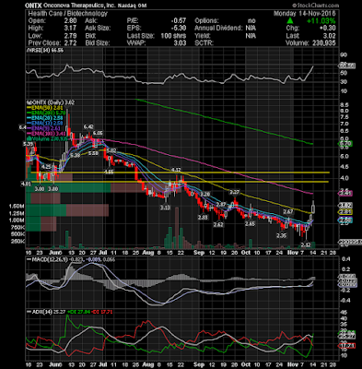Click the 2.12 November low annotation
Image resolution: width=362 pixels, height=369 pixels.
pos(306,244)
